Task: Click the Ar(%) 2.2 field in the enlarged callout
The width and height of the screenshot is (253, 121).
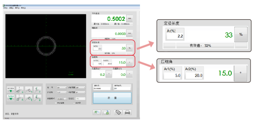Action: click(x=175, y=37)
